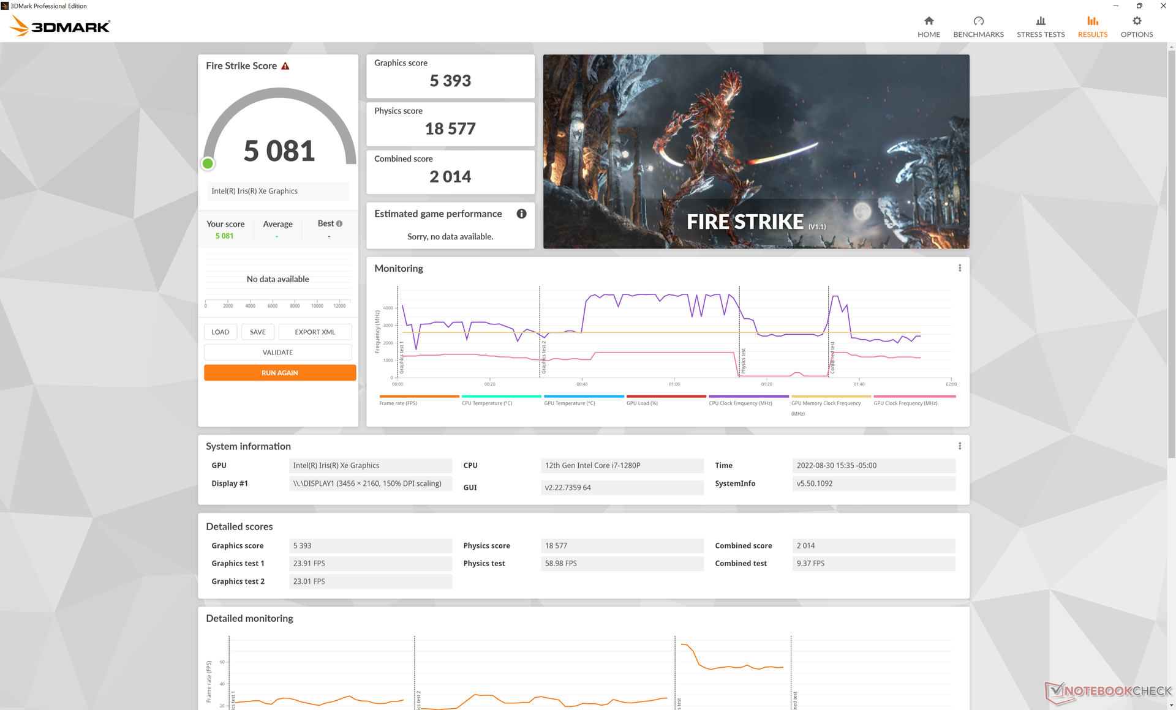Toggle GPU Load (%) legend entry
The height and width of the screenshot is (710, 1176).
tap(642, 403)
